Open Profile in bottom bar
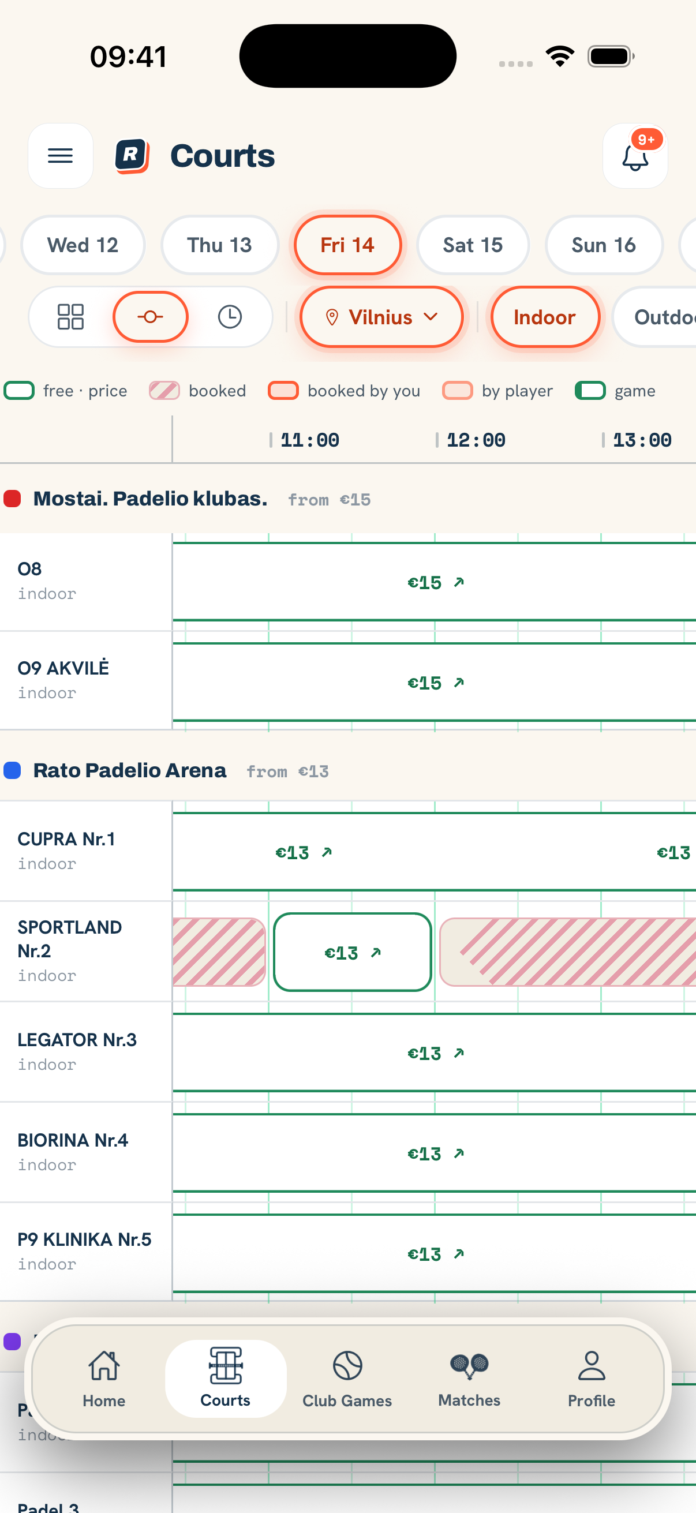 (x=591, y=1378)
